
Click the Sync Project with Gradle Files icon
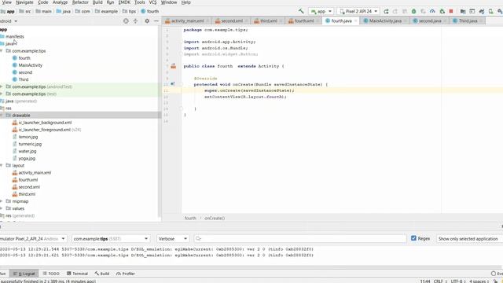(482, 11)
